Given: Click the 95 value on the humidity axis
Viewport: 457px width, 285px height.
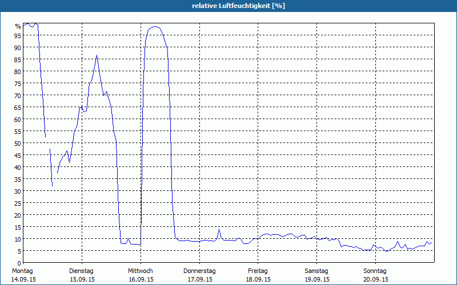Looking at the screenshot, I should pos(18,35).
